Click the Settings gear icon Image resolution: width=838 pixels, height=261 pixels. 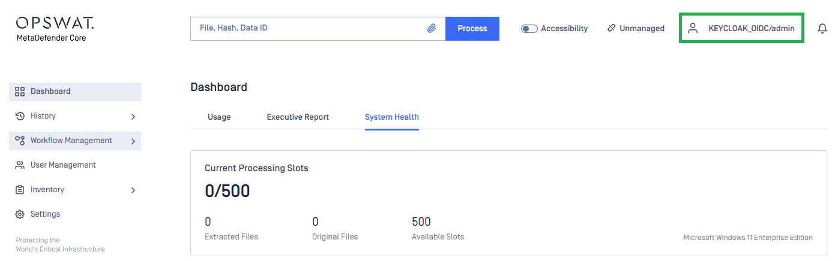point(20,214)
